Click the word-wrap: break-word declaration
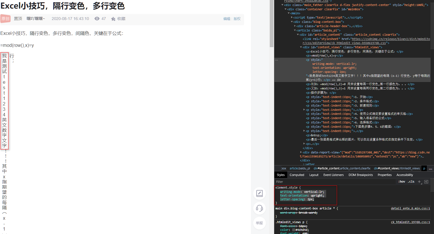 (299, 213)
